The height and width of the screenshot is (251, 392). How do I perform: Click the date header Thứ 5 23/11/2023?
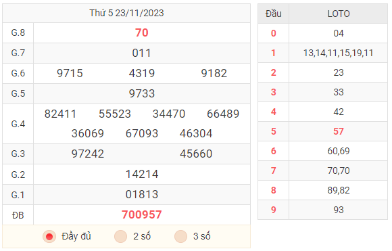(126, 13)
